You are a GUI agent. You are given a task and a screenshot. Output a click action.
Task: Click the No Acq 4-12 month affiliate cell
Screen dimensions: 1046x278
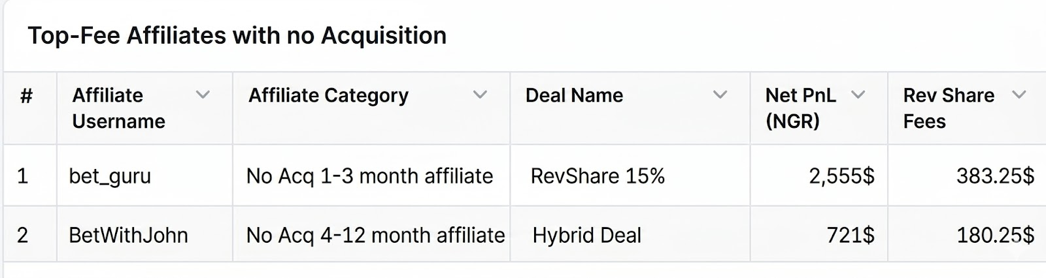375,235
